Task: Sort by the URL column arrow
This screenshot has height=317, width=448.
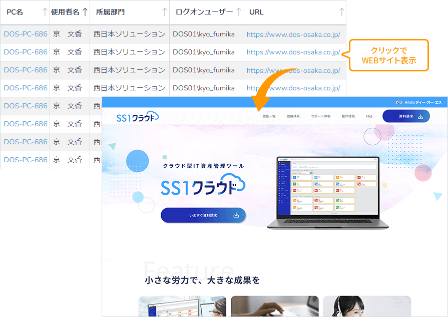Action: tap(341, 12)
